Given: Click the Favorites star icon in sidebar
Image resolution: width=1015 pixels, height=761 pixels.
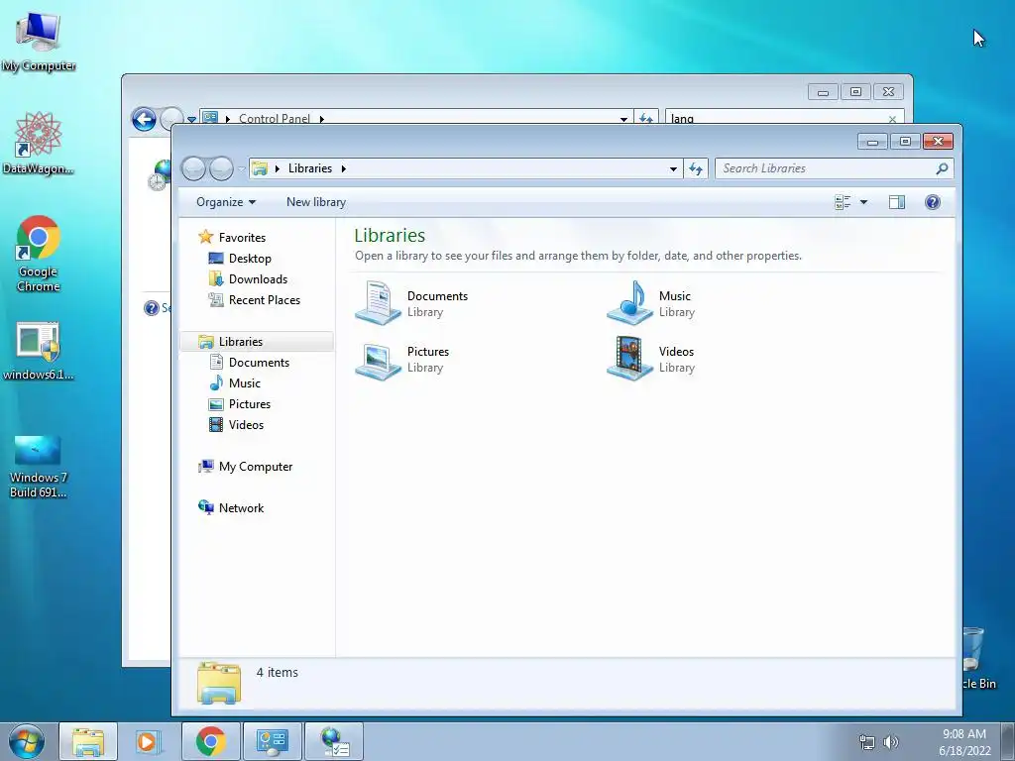Looking at the screenshot, I should [x=206, y=237].
